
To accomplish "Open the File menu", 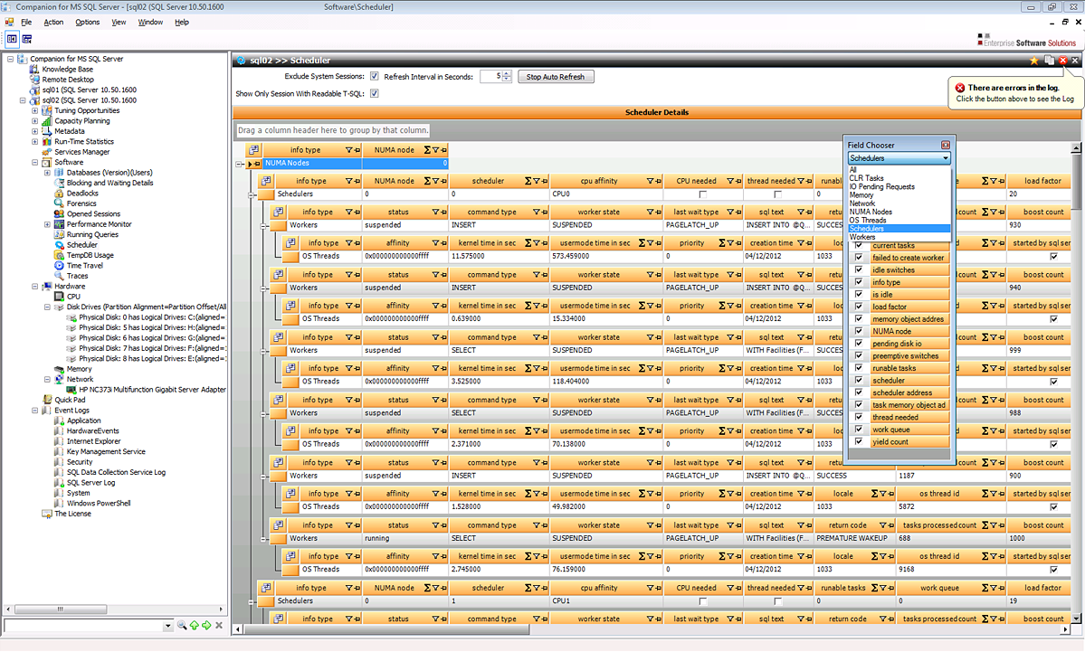I will (26, 22).
